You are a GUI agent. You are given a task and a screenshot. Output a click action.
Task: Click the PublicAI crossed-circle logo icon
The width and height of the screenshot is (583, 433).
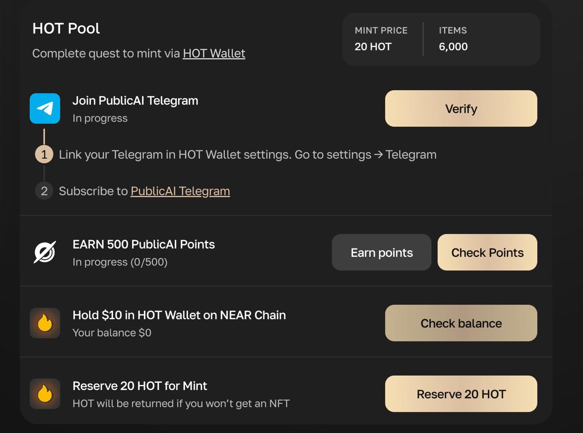45,252
